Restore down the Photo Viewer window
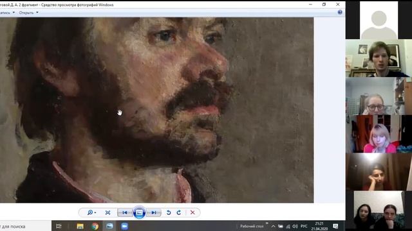 [x=324, y=4]
